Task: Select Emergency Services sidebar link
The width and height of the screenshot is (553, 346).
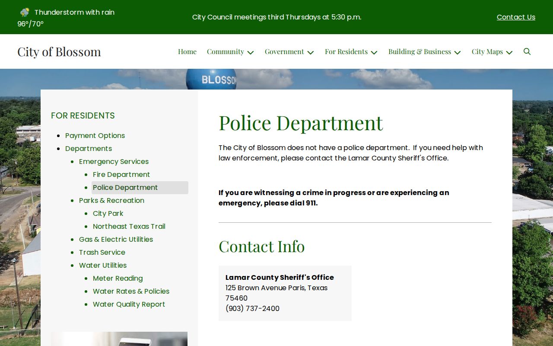Action: point(114,161)
